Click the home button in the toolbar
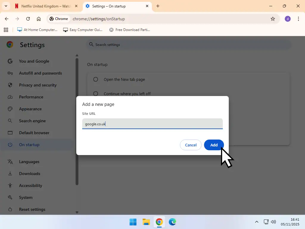Viewport: 305px width, 229px height. tap(39, 18)
